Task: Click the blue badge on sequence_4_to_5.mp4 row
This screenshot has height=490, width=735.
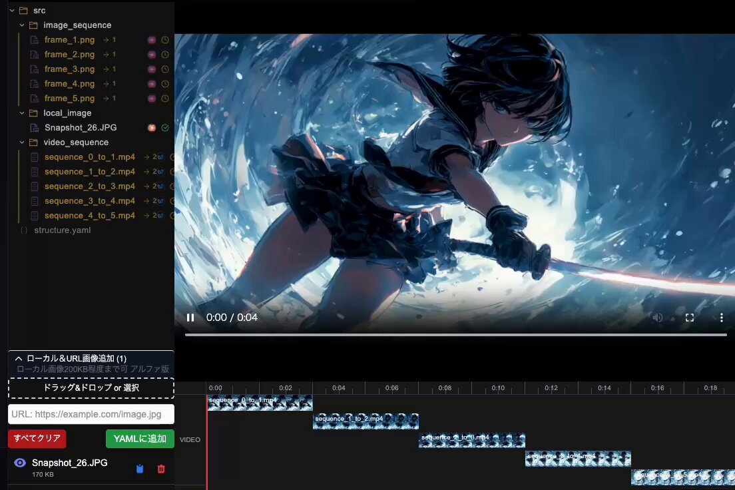Action: [161, 216]
